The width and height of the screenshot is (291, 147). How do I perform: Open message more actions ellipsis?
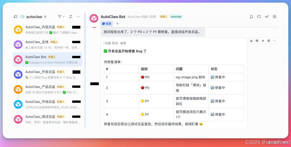point(274,41)
